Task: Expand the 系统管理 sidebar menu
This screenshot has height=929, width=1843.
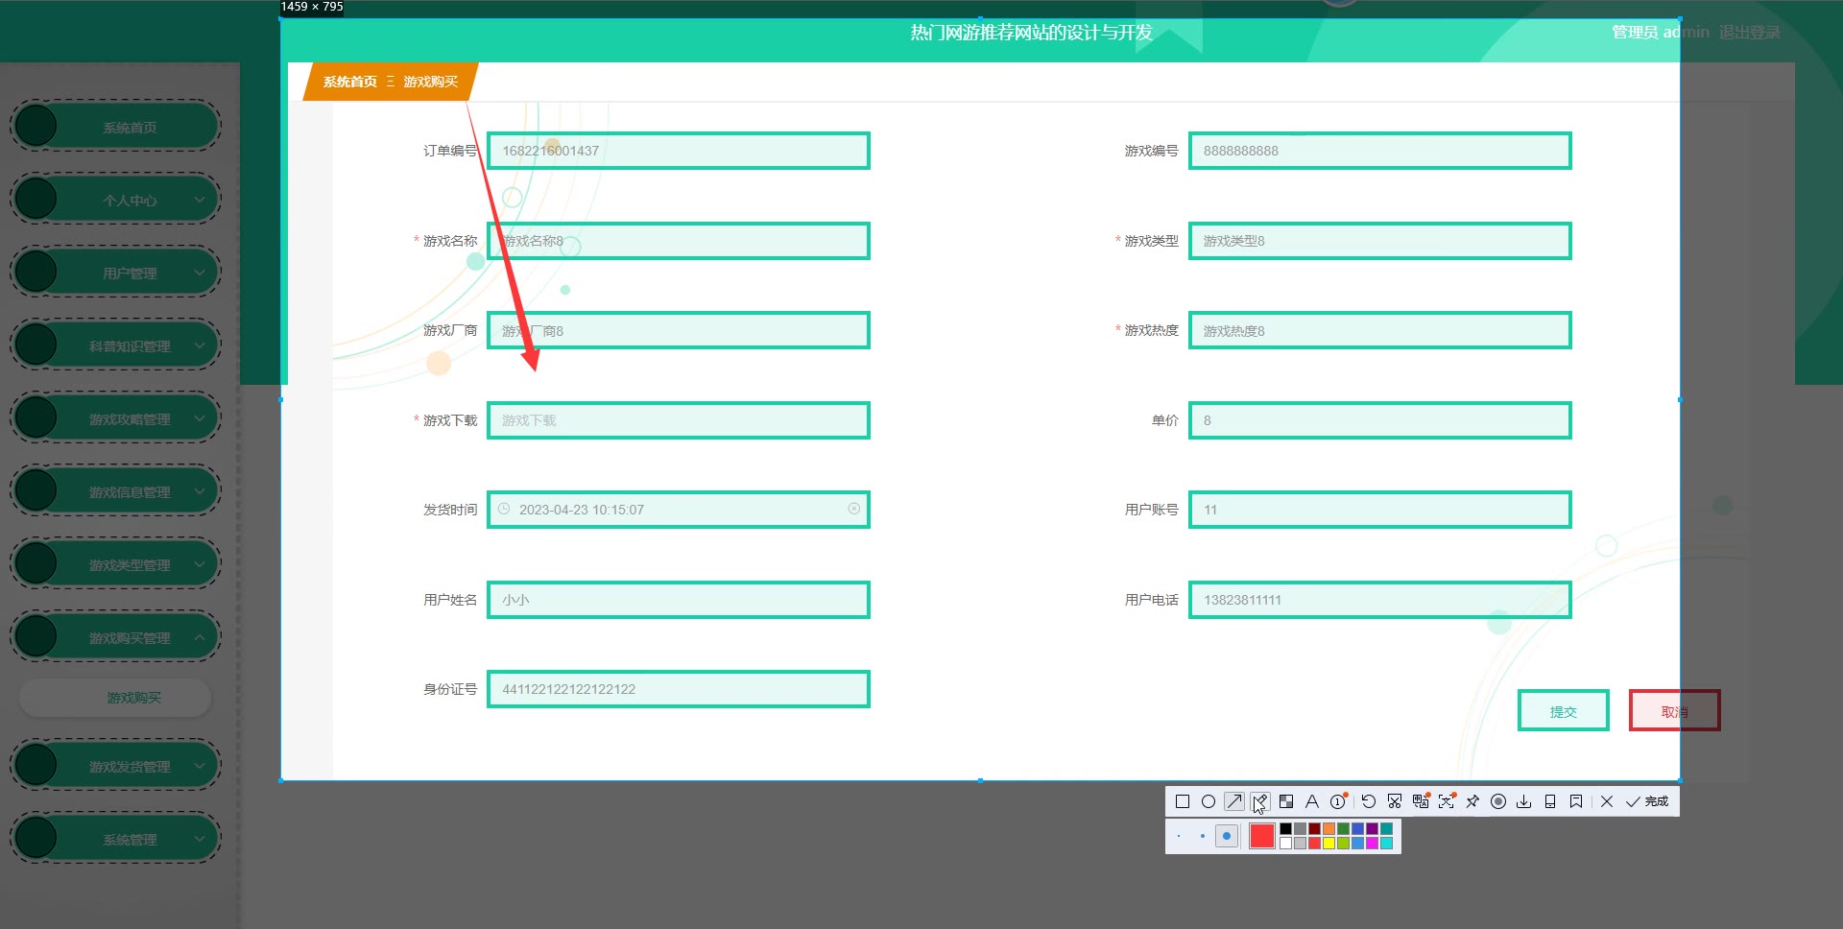Action: click(x=115, y=839)
